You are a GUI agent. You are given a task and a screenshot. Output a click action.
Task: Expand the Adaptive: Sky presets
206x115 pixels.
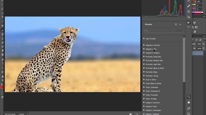(144, 49)
